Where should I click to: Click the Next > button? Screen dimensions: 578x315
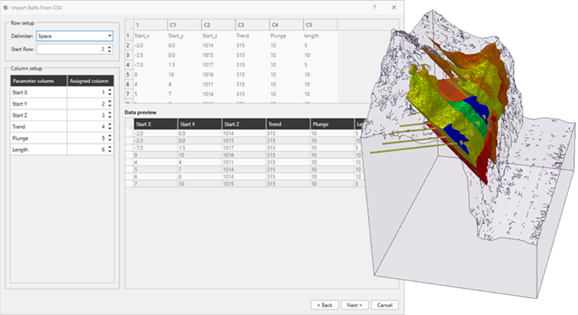(x=354, y=305)
